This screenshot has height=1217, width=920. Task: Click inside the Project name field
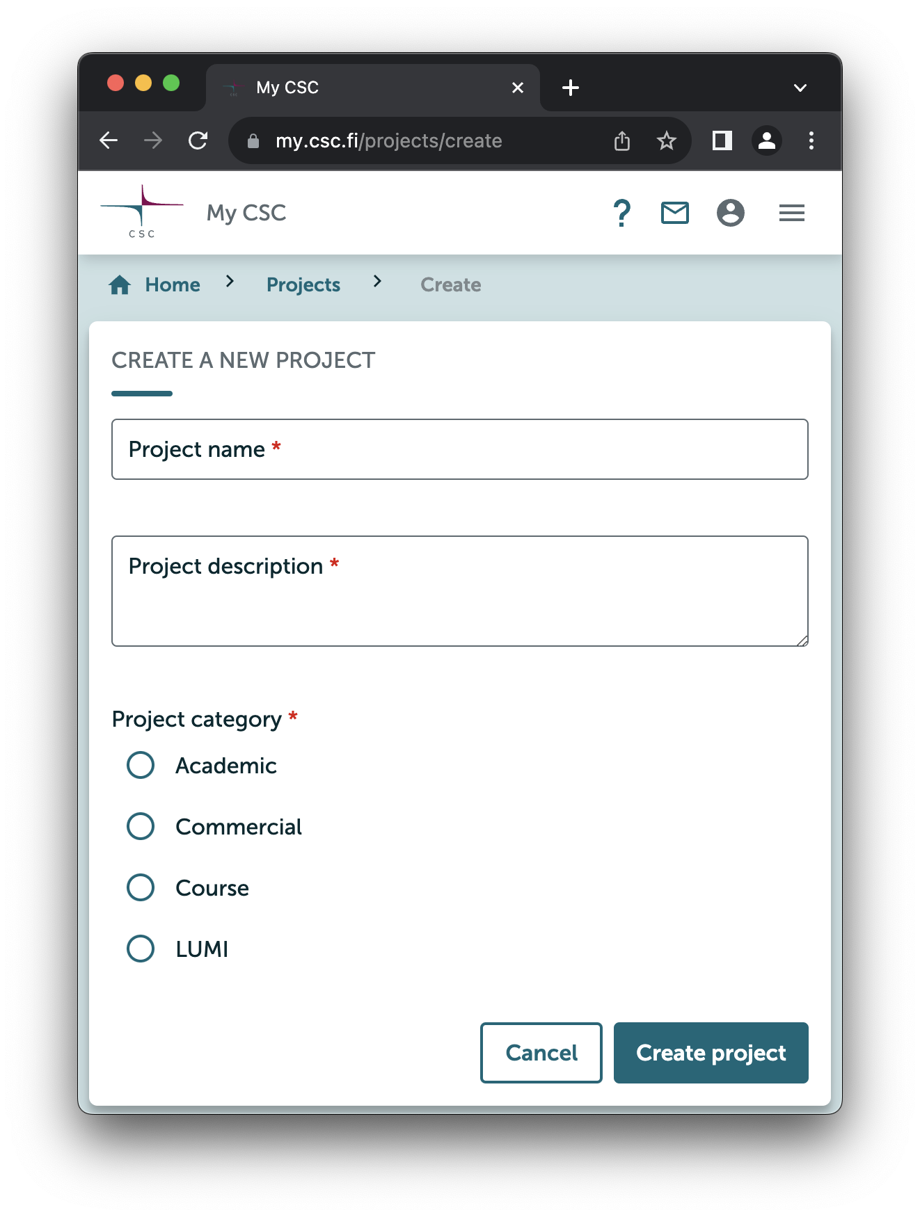point(459,449)
